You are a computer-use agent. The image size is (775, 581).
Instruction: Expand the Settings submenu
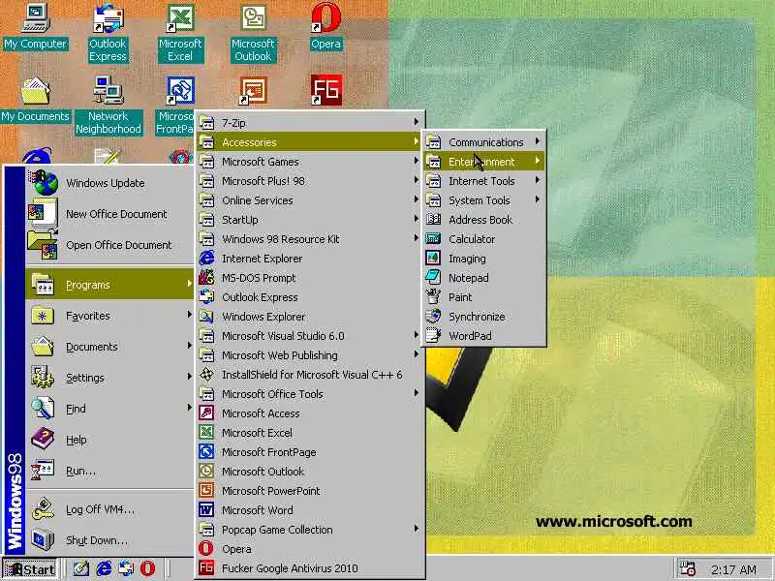tap(109, 378)
